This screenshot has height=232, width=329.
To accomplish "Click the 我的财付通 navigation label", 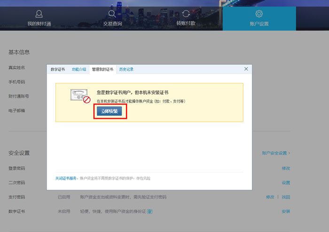I will point(39,23).
